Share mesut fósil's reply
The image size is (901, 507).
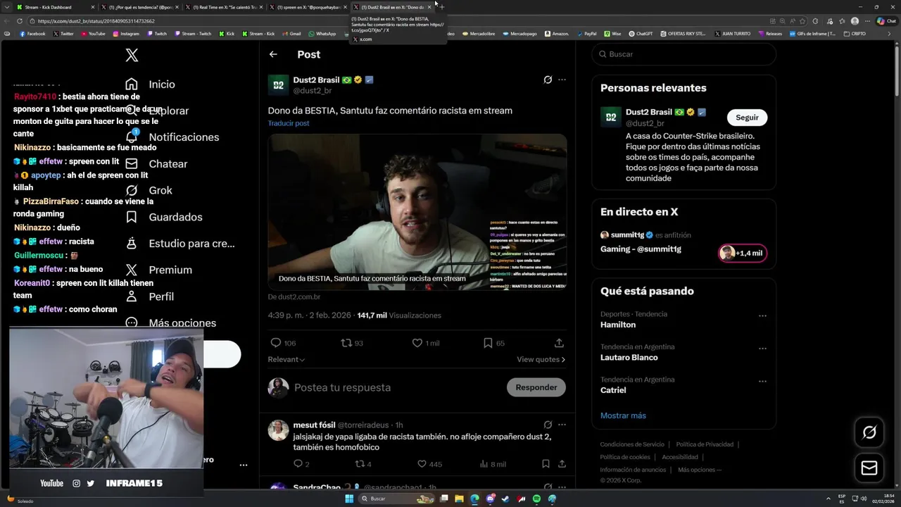point(562,464)
